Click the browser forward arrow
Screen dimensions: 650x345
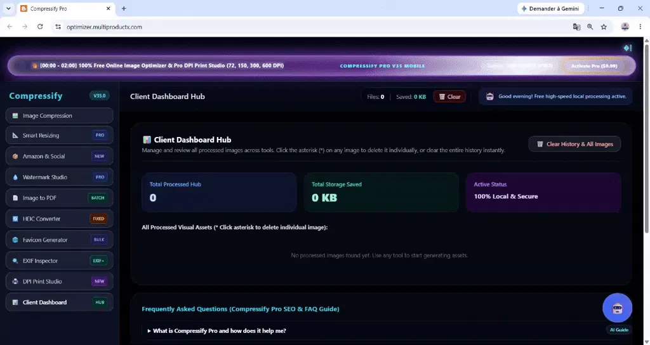pyautogui.click(x=25, y=27)
